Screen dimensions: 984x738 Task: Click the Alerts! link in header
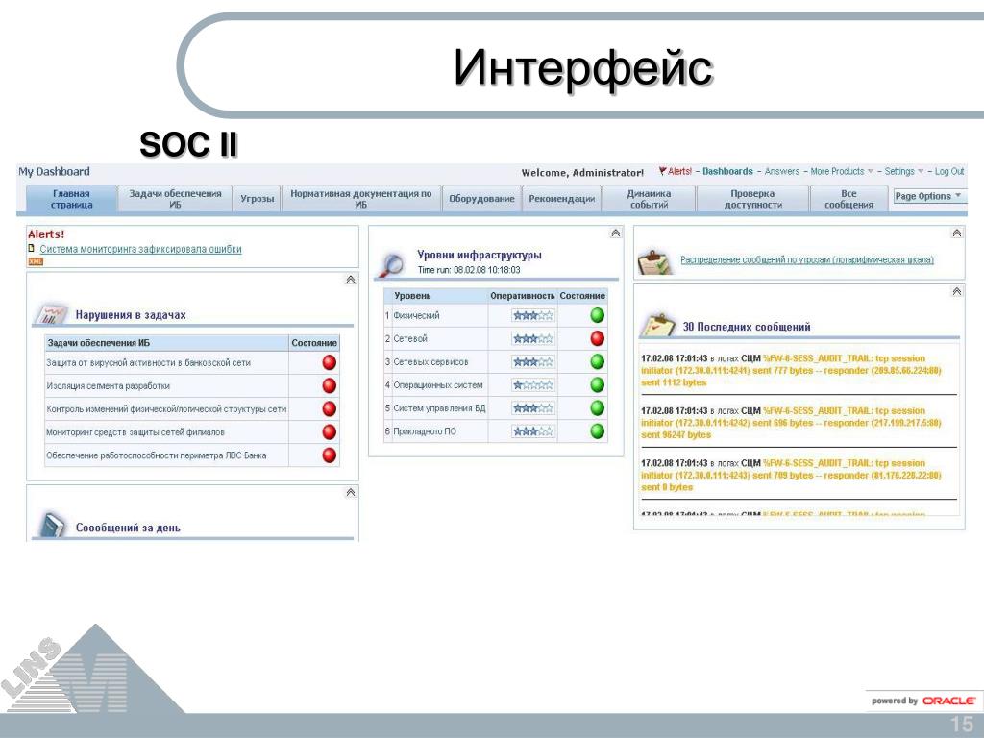tap(676, 171)
